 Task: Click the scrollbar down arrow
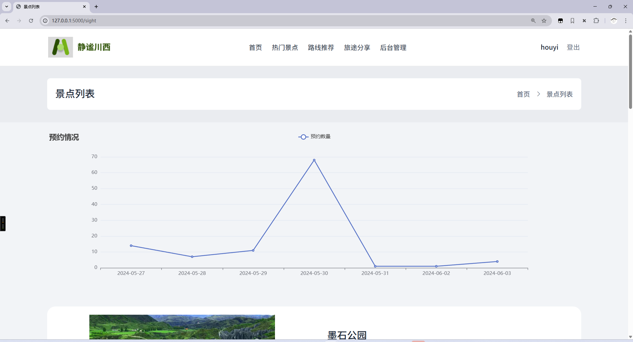point(630,337)
